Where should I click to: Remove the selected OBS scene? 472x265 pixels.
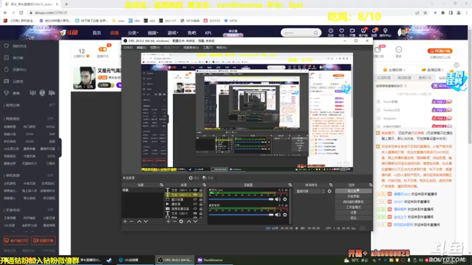coord(132,221)
